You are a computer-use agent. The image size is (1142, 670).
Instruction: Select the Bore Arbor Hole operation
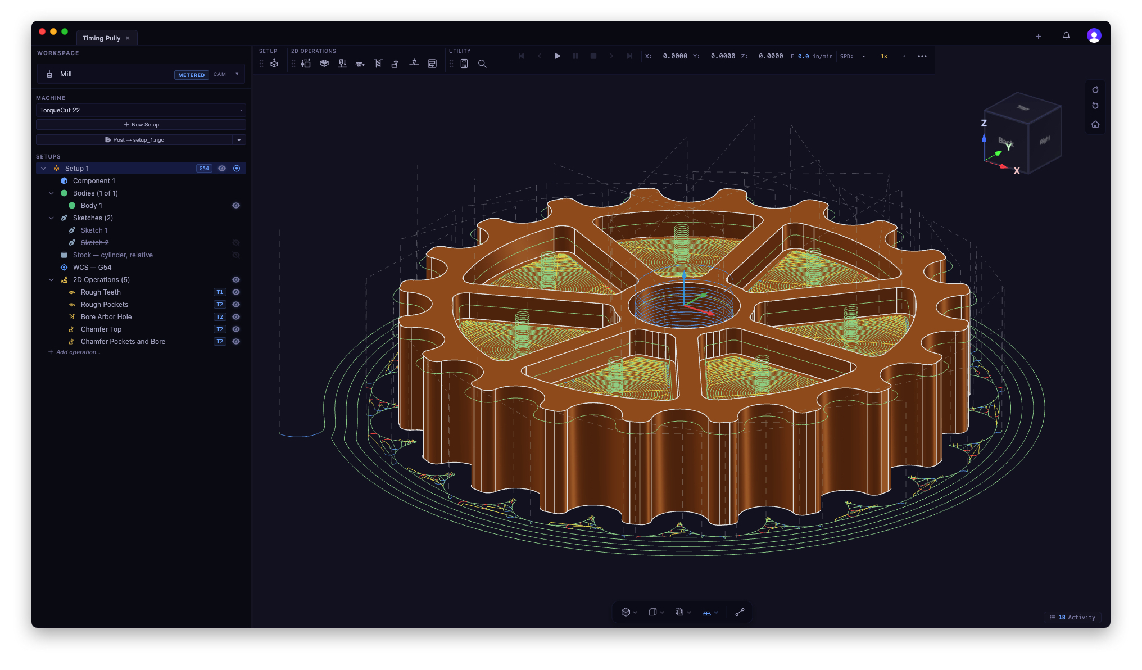pos(106,317)
